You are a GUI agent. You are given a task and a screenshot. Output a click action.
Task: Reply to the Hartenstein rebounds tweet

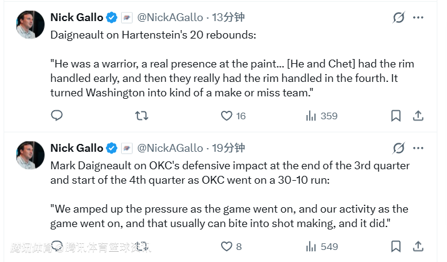(x=57, y=116)
